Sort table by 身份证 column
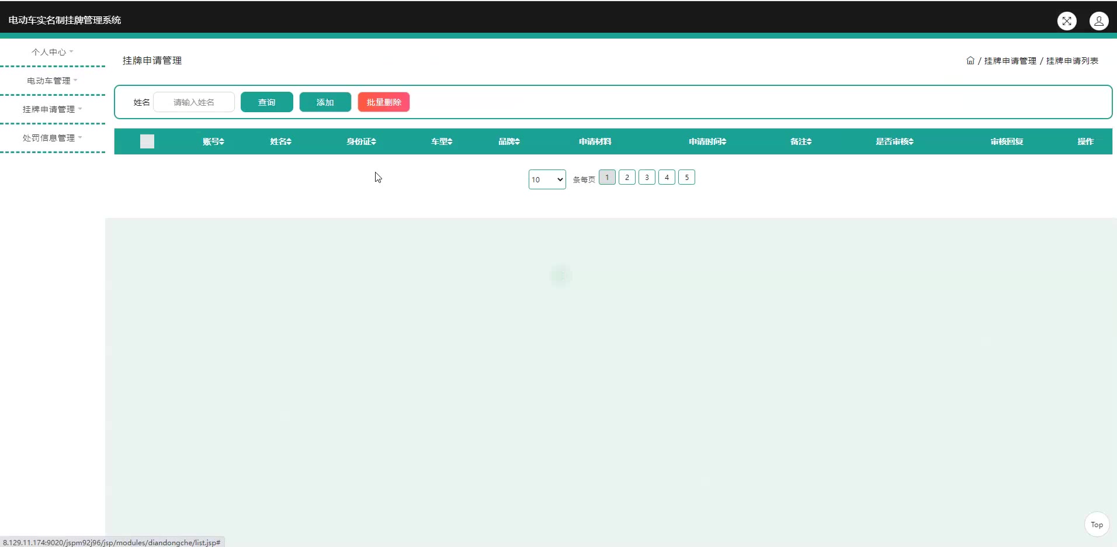The image size is (1117, 547). pyautogui.click(x=362, y=141)
